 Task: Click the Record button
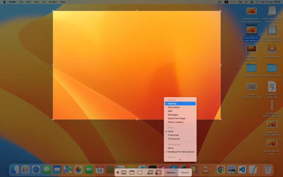pos(185,173)
